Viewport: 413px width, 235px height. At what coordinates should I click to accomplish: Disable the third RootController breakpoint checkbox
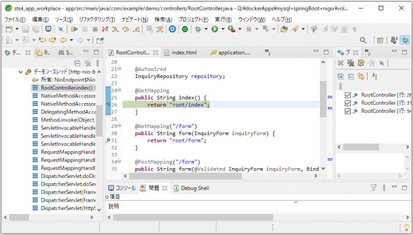point(348,111)
